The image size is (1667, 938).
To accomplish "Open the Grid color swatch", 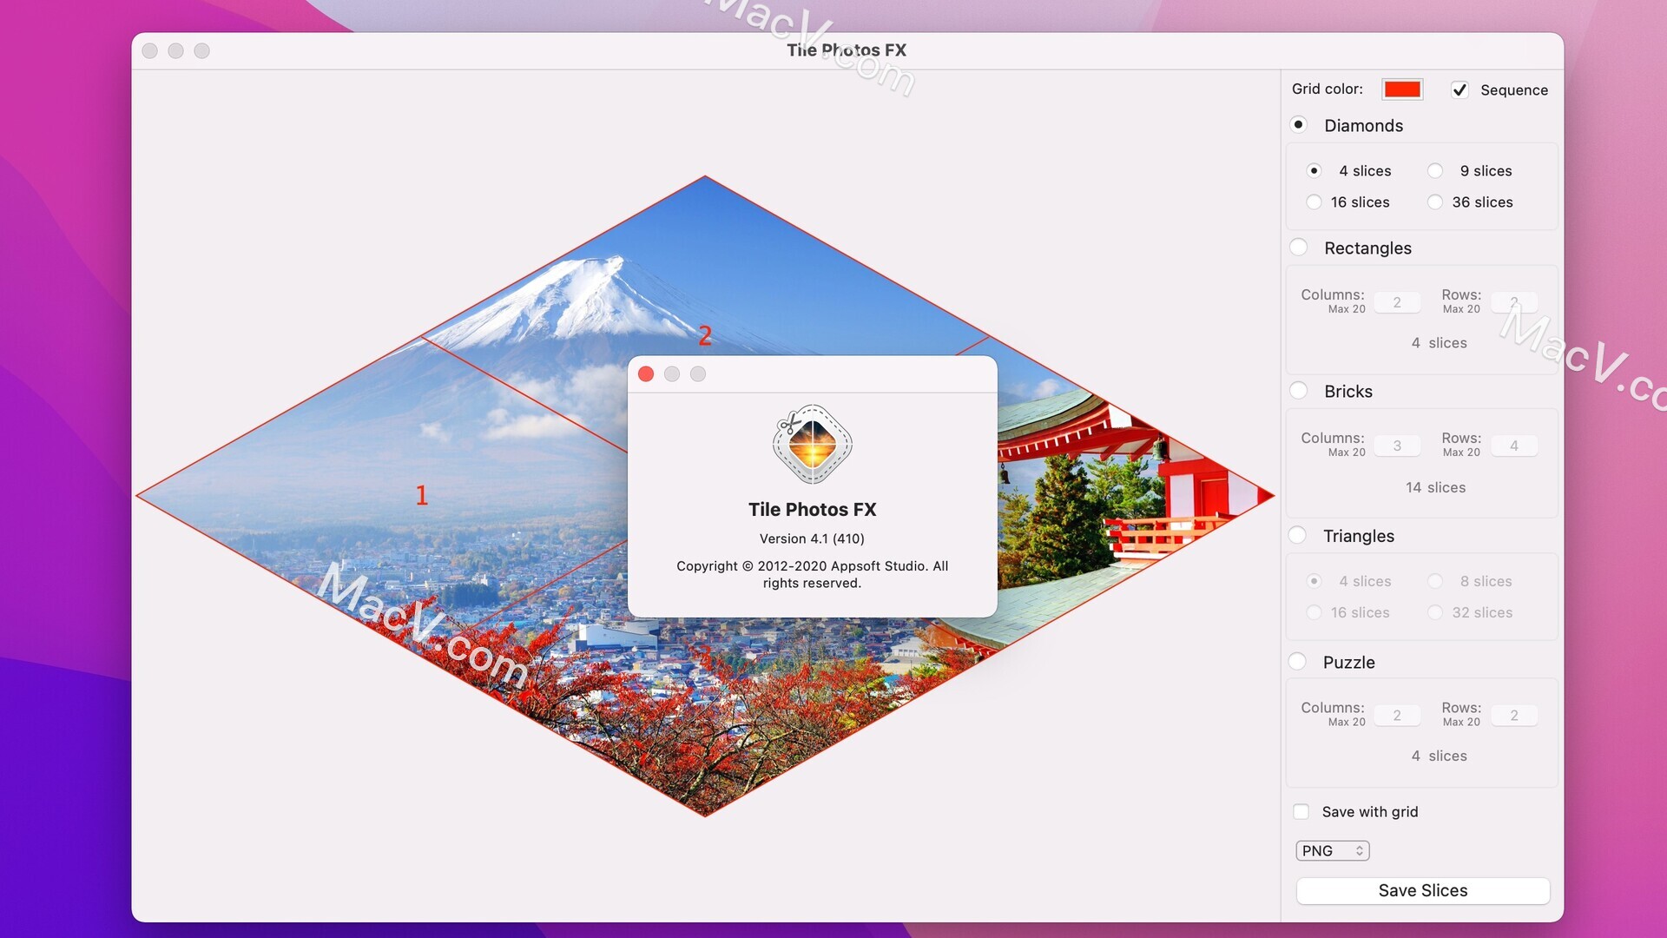I will 1402,89.
